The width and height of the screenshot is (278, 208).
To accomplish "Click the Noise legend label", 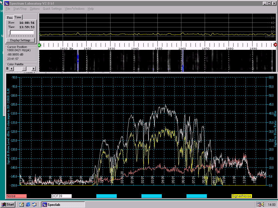I will point(16,196).
